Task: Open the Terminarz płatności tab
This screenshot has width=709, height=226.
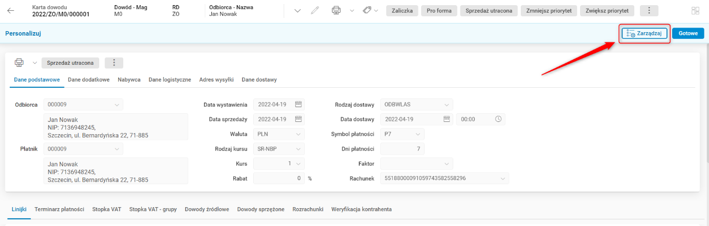Action: [59, 209]
